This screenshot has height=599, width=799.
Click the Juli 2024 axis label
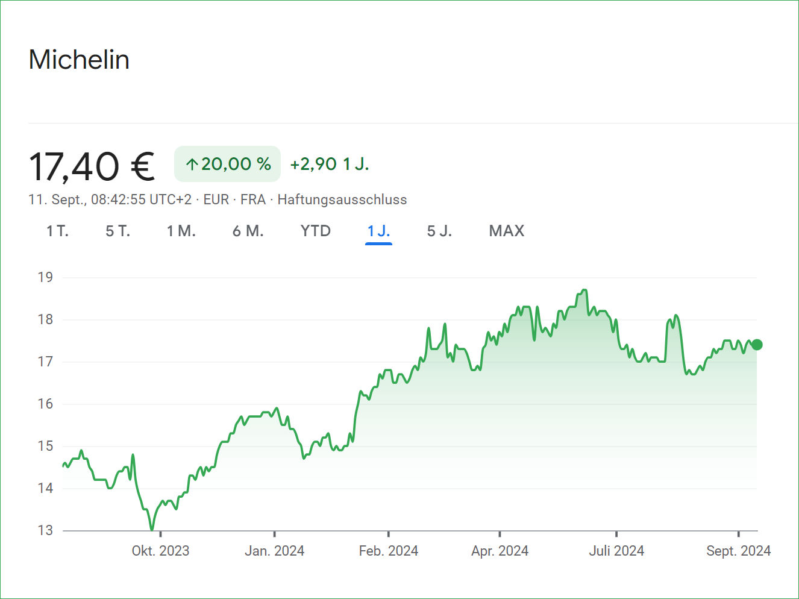(616, 551)
